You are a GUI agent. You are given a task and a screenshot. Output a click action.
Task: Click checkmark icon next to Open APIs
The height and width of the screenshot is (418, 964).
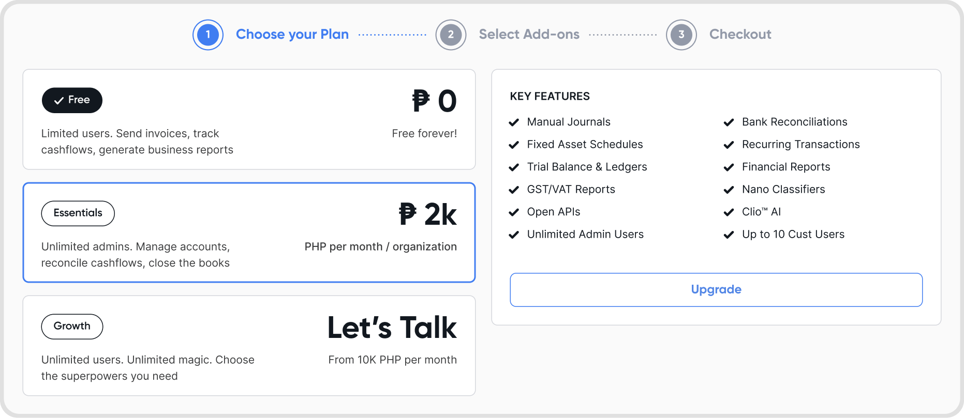[514, 212]
